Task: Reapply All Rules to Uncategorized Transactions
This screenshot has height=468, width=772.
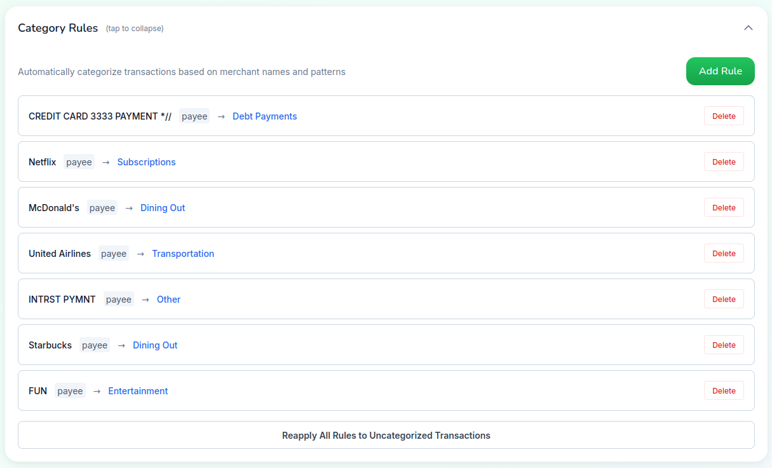Action: [x=386, y=435]
